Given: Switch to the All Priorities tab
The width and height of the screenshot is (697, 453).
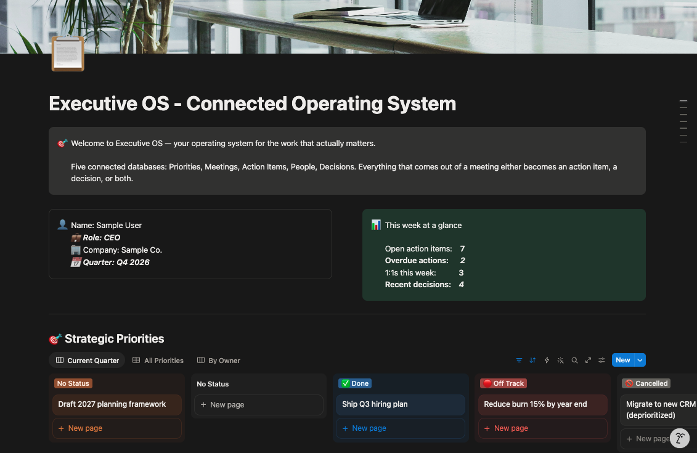Looking at the screenshot, I should point(158,361).
